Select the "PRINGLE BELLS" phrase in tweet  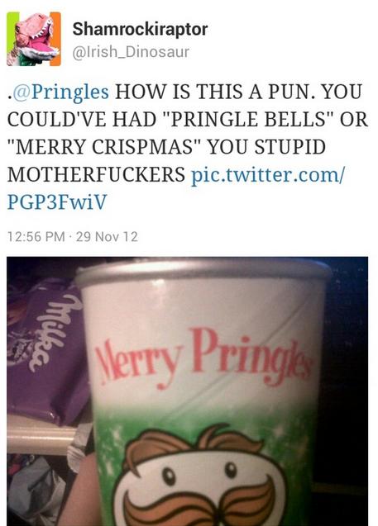249,120
